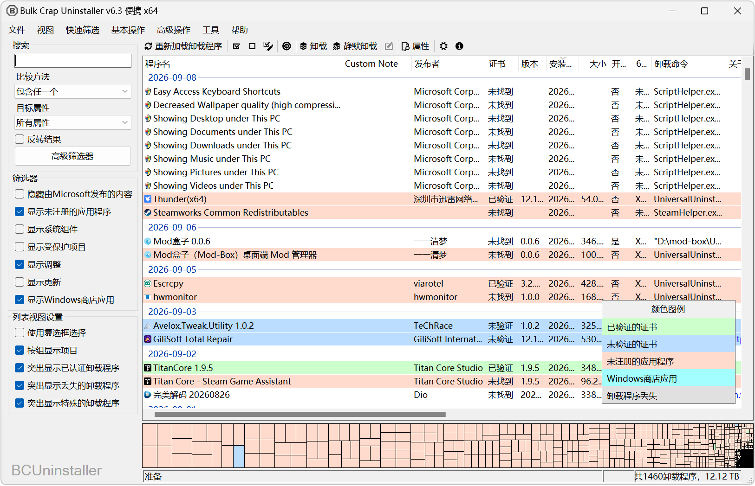Image resolution: width=755 pixels, height=486 pixels.
Task: Click the 已验证的证书 green legend swatch
Action: (669, 327)
